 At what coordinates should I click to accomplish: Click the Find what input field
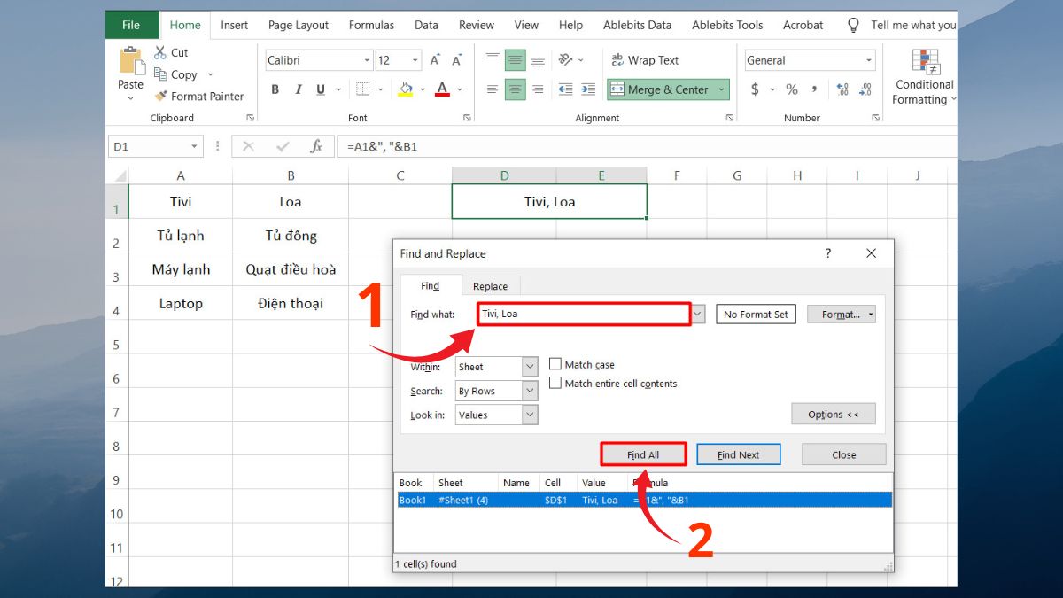584,314
